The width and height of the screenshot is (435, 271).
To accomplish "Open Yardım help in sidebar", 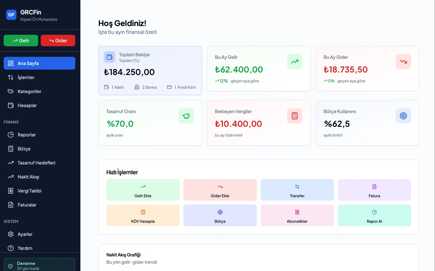I will [x=39, y=248].
